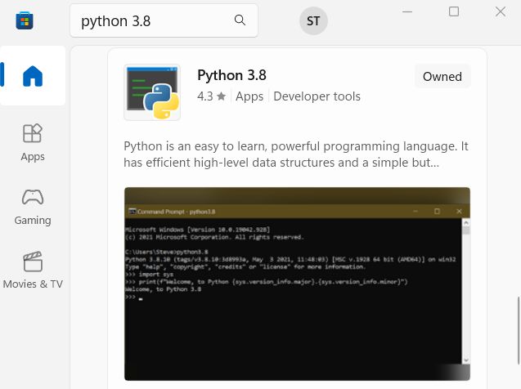Click the search magnifier icon
Image resolution: width=521 pixels, height=389 pixels.
tap(240, 20)
